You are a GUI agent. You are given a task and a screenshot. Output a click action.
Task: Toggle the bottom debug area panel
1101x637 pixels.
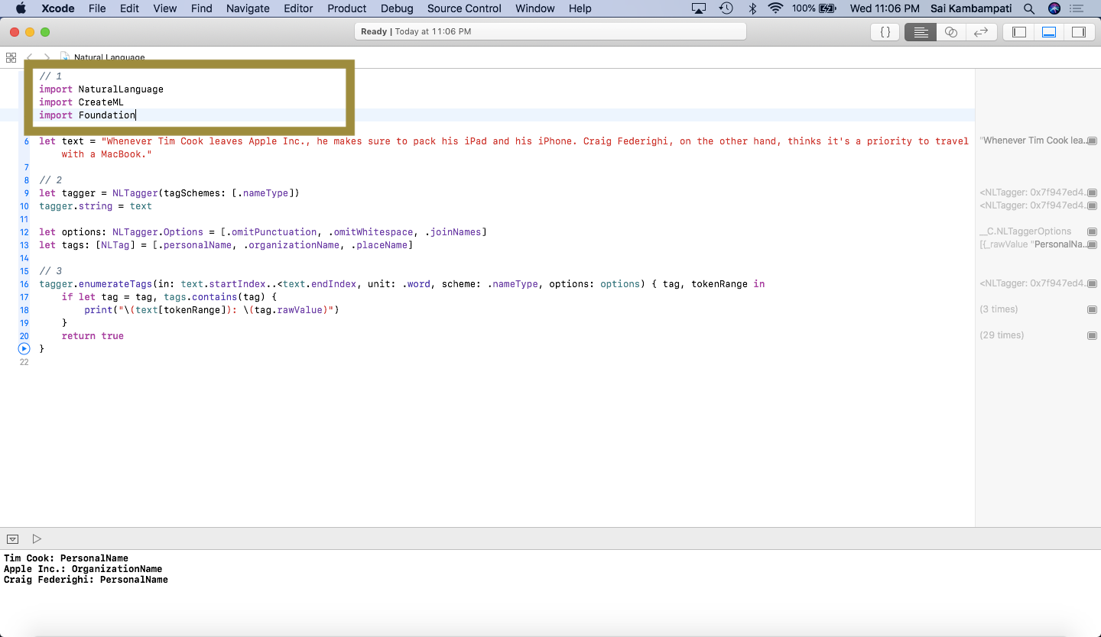1049,32
